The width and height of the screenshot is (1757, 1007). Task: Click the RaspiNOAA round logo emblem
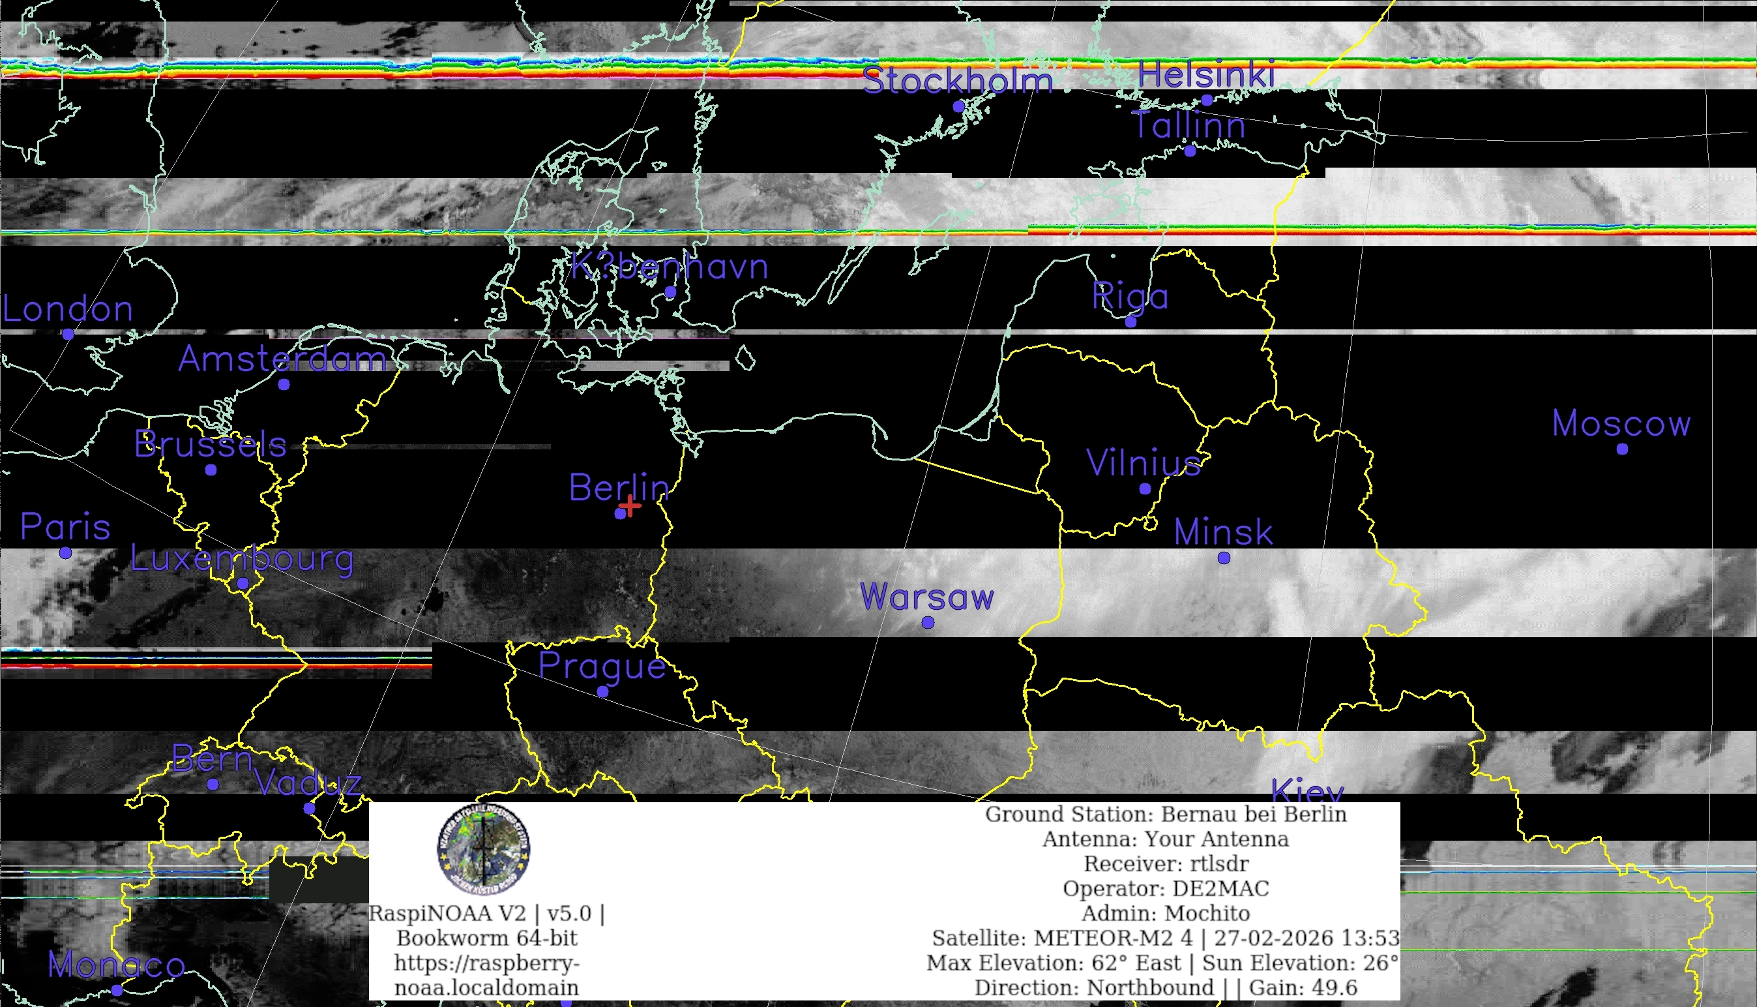(484, 849)
